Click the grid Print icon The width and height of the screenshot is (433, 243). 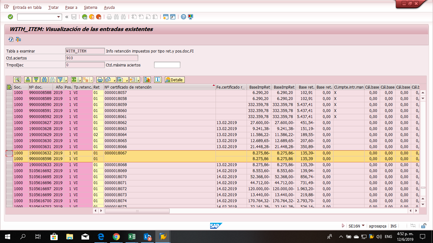pyautogui.click(x=100, y=80)
